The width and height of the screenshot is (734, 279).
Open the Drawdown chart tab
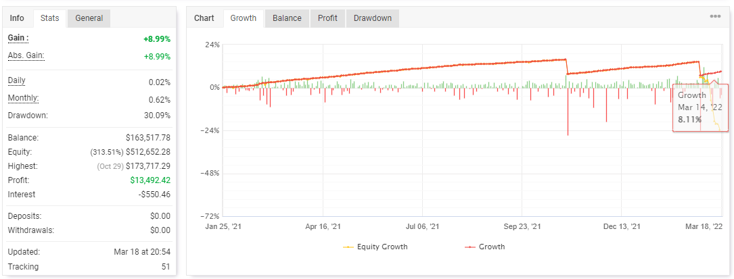[373, 18]
